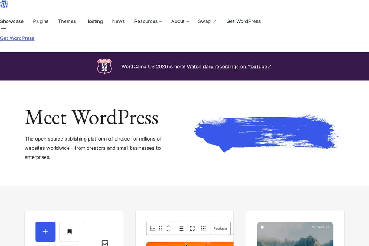Open the hamburger menu icon
Viewport: 369px width, 246px height.
coord(4,30)
